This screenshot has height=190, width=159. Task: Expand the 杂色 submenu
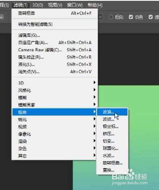[54, 148]
